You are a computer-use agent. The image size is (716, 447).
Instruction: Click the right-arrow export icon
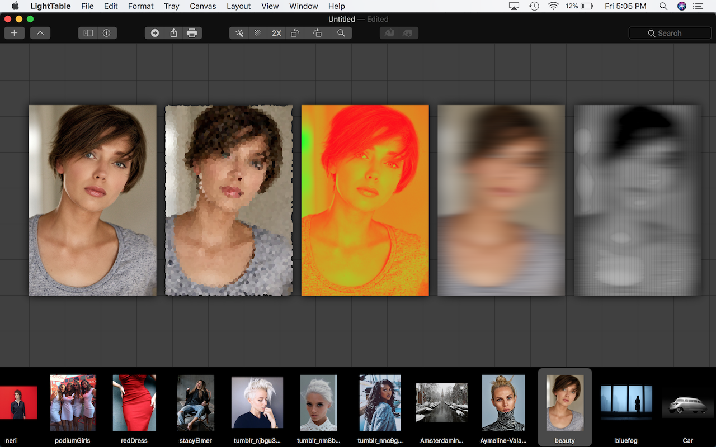[x=155, y=33]
